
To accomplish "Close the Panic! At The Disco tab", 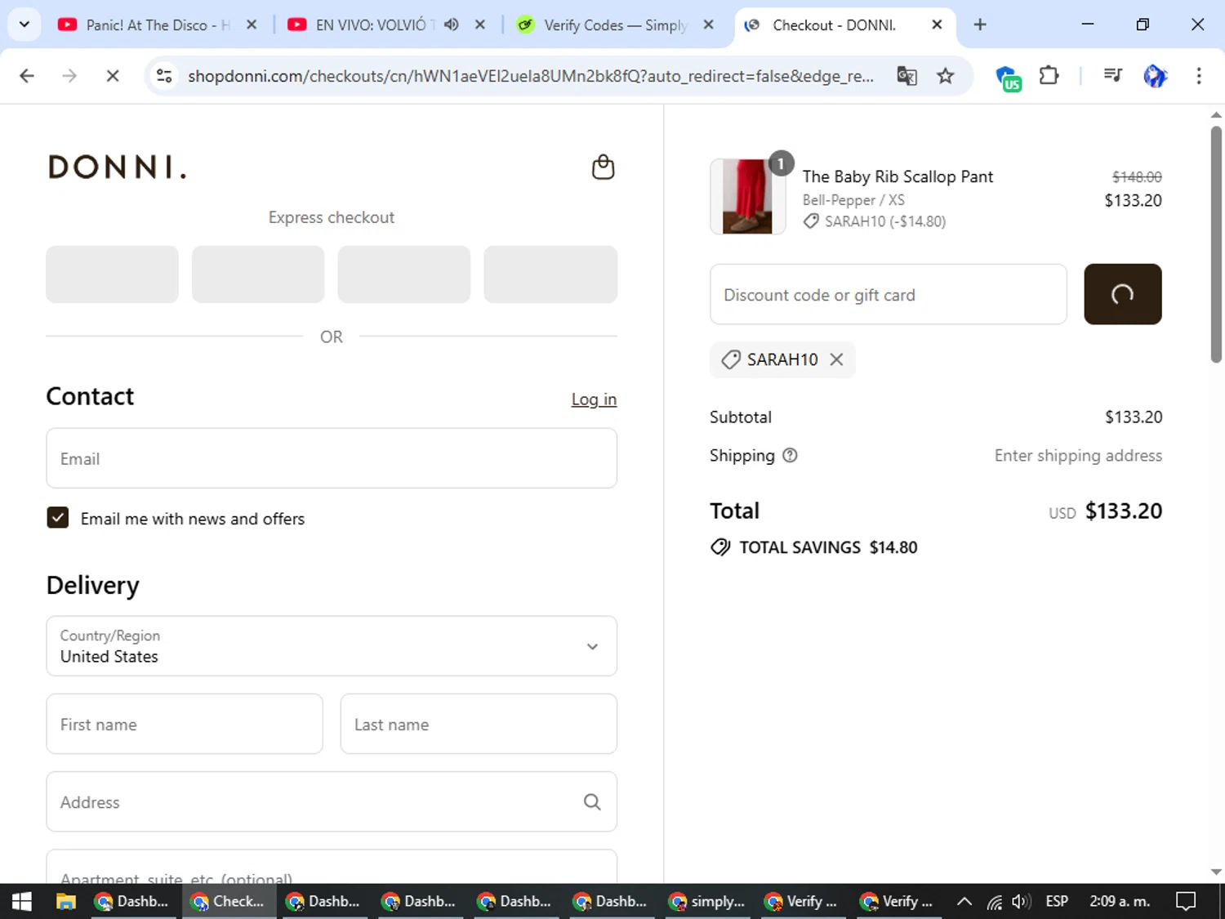I will point(252,25).
